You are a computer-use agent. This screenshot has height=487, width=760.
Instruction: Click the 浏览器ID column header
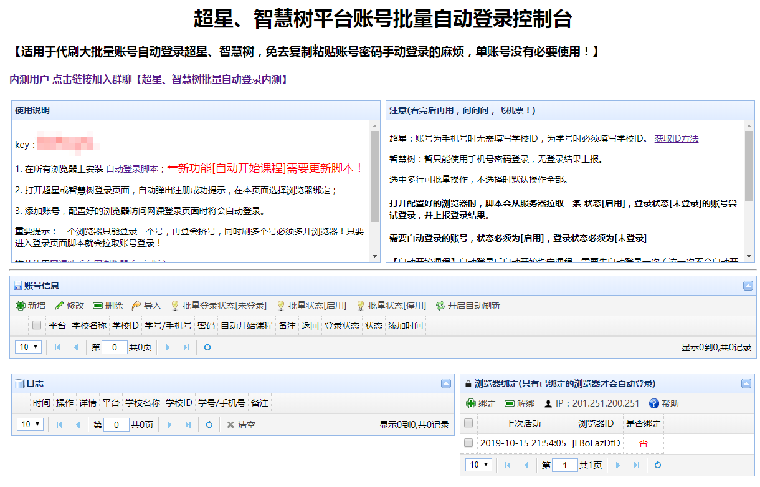pyautogui.click(x=596, y=423)
